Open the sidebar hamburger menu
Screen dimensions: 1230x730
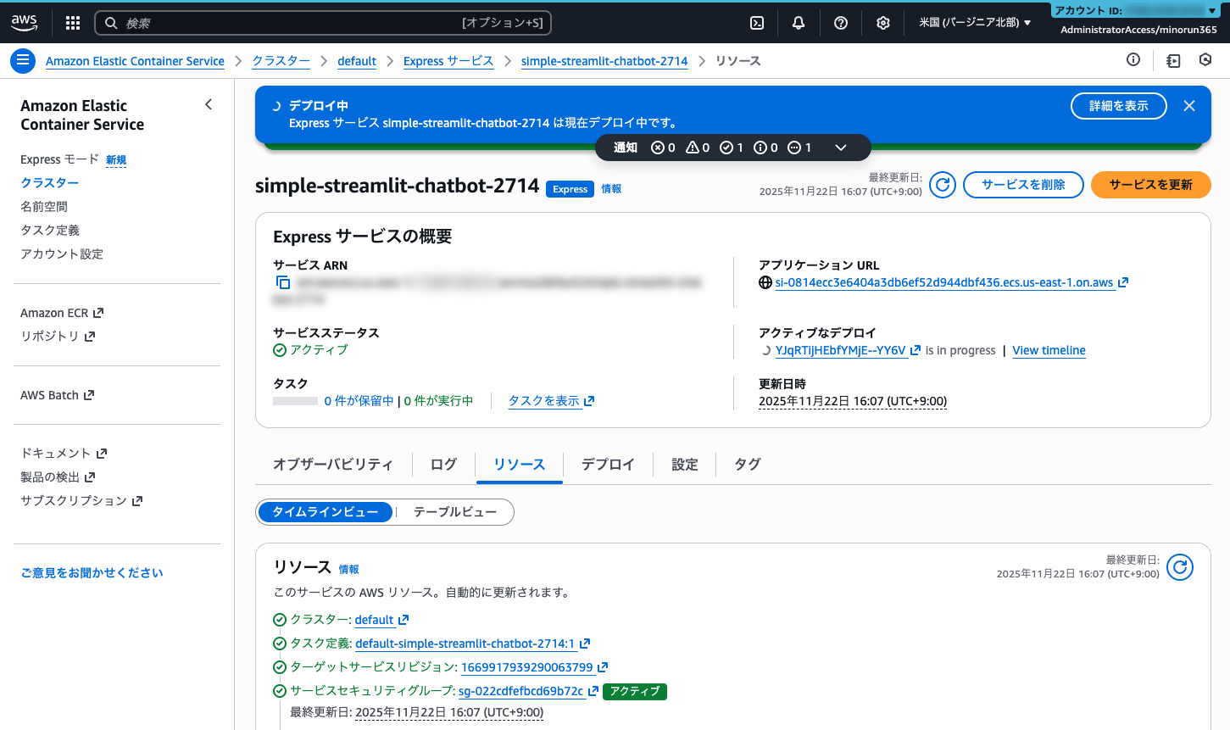click(x=23, y=60)
